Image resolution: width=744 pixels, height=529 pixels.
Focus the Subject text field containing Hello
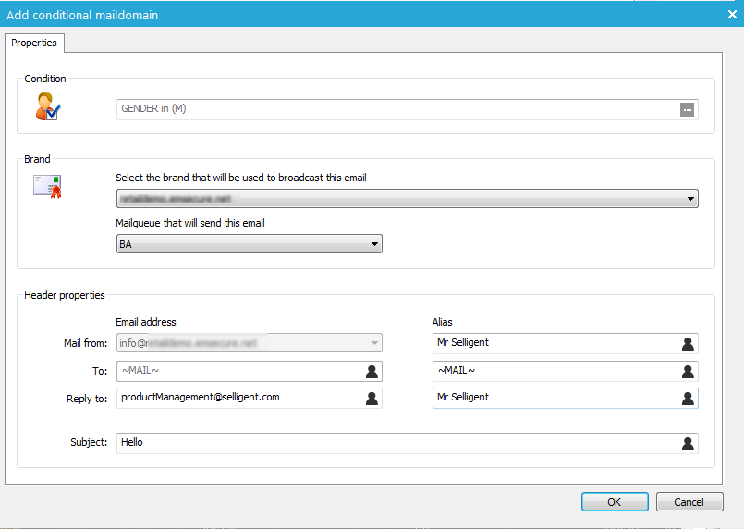(x=397, y=443)
